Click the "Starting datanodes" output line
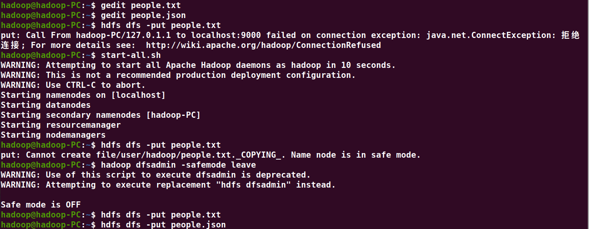Screen dimensions: 589x229 tap(45, 105)
